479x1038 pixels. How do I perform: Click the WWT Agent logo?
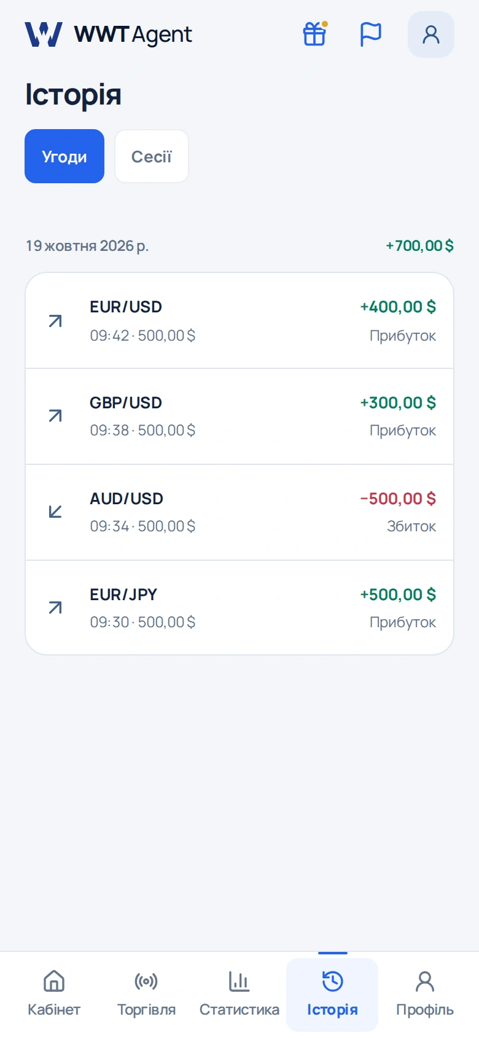click(108, 34)
